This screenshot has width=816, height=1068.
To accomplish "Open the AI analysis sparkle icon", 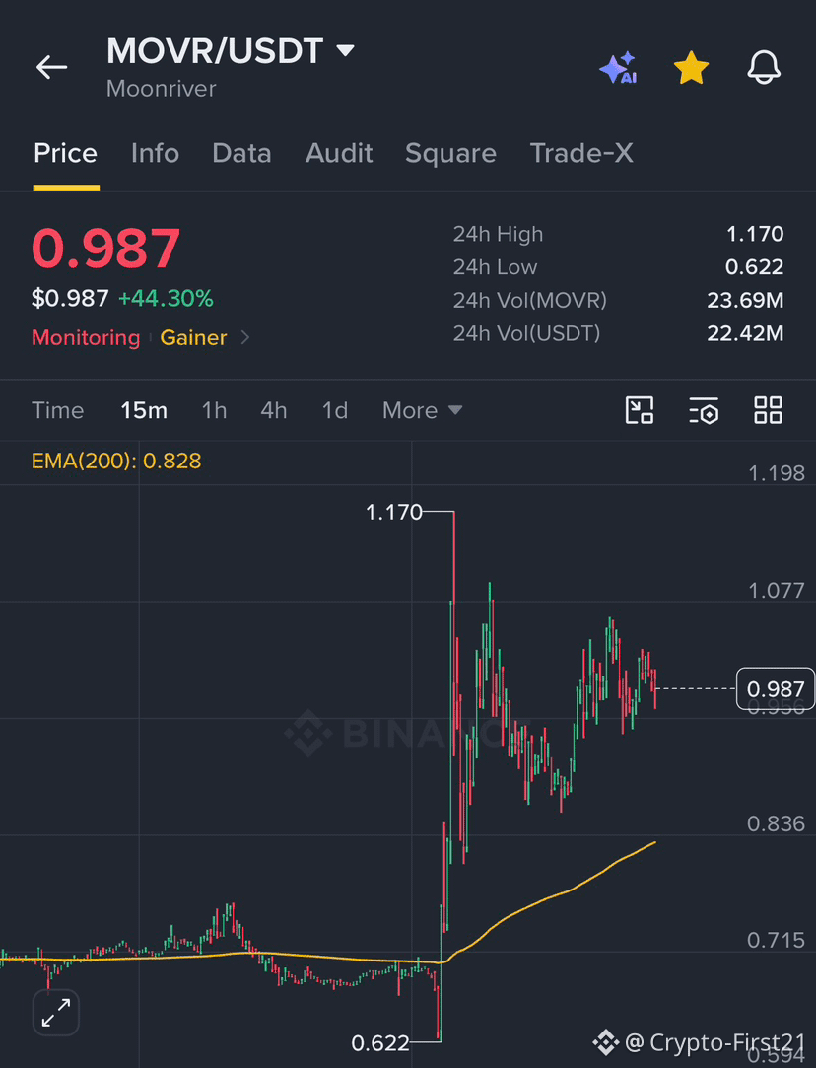I will [x=618, y=68].
